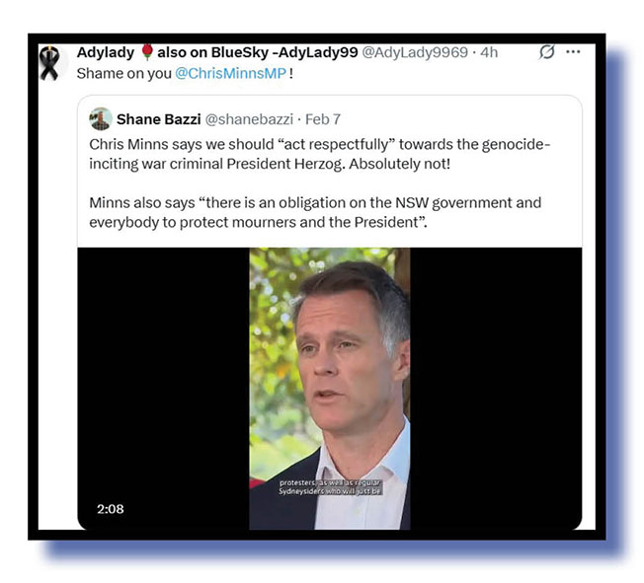The image size is (644, 583).
Task: Click the black ribbon profile avatar
Action: coord(49,63)
